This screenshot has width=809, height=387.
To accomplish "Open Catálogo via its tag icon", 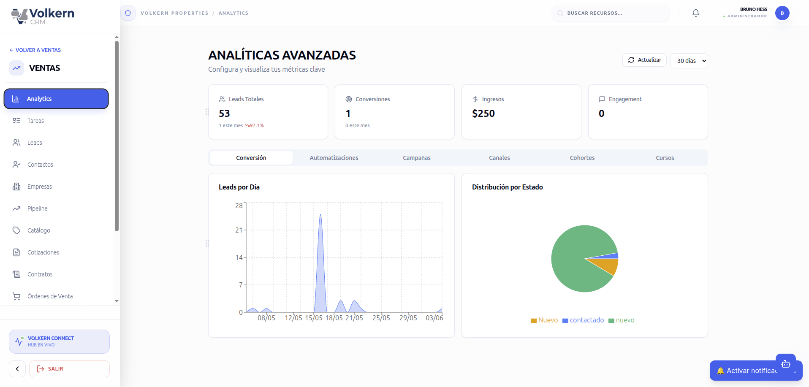I will (x=16, y=230).
